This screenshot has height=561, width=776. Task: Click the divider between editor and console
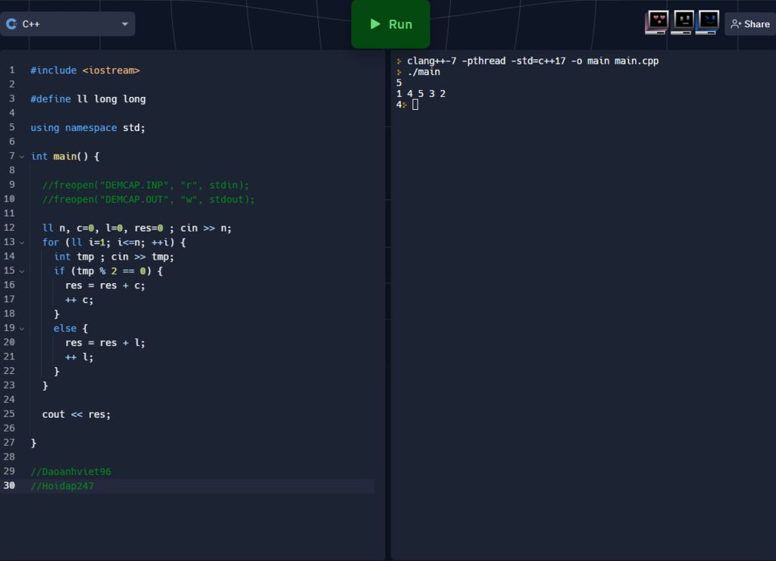(388, 303)
